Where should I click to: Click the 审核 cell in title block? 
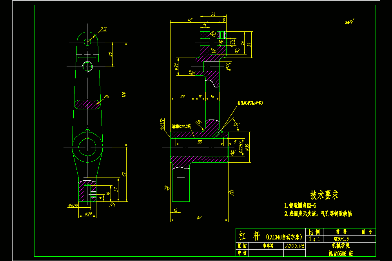coord(242,253)
